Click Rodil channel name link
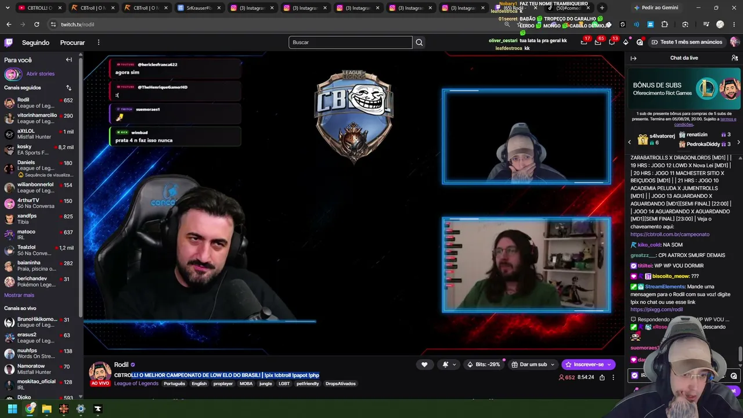Screen dimensions: 743x418 121,365
